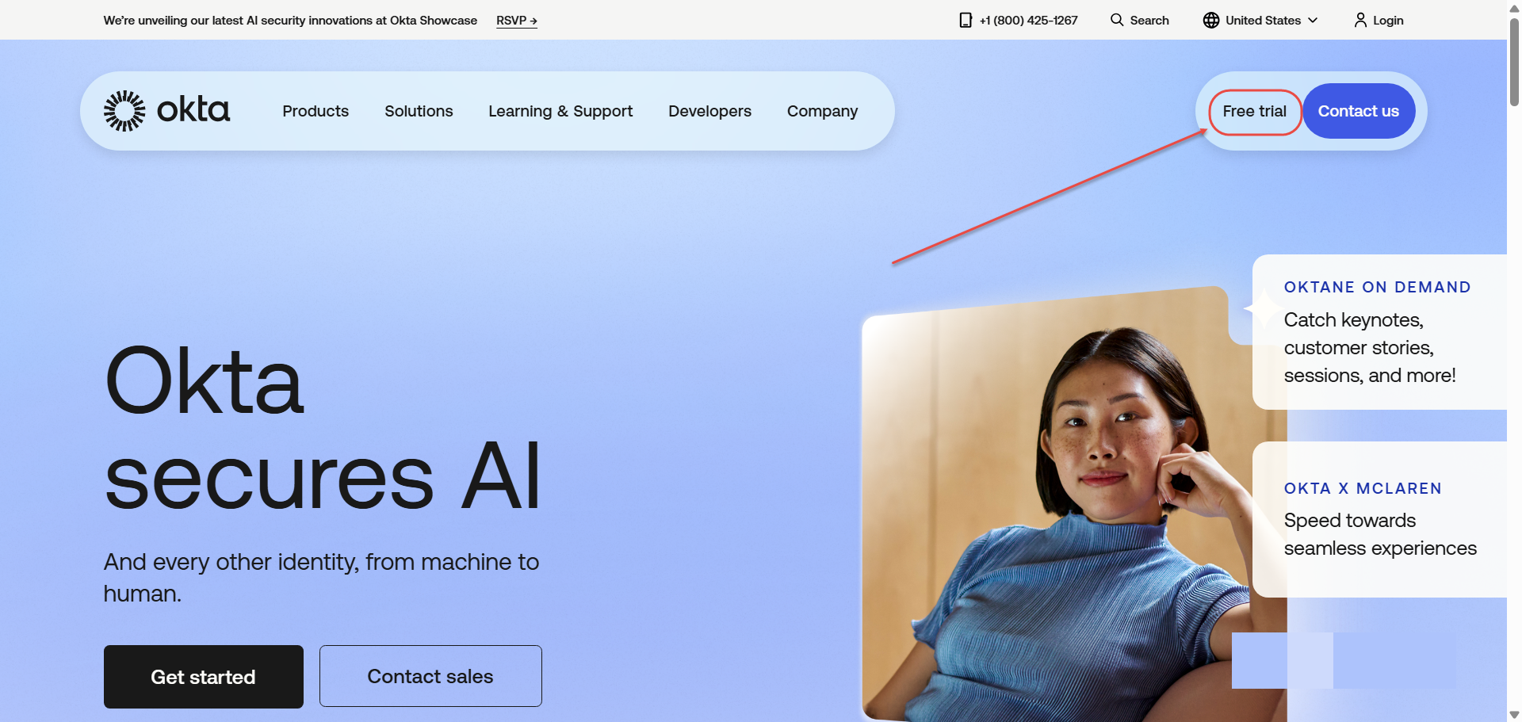Open the Products menu
1522x722 pixels.
315,111
